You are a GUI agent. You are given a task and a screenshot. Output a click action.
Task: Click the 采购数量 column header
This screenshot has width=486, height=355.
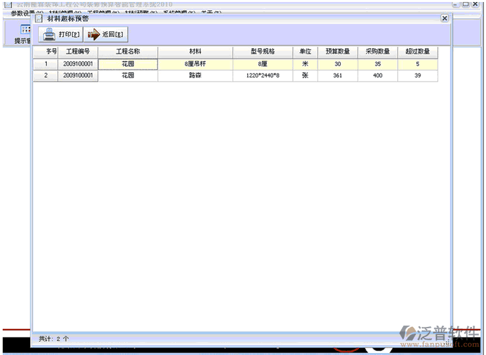pos(378,51)
